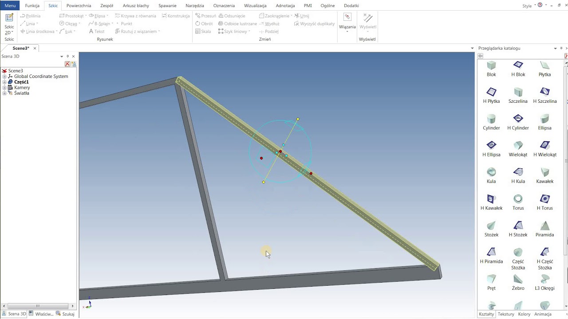Viewport: 568px width, 319px height.
Task: Select the H Wielokąt catalog shape
Action: tap(544, 149)
